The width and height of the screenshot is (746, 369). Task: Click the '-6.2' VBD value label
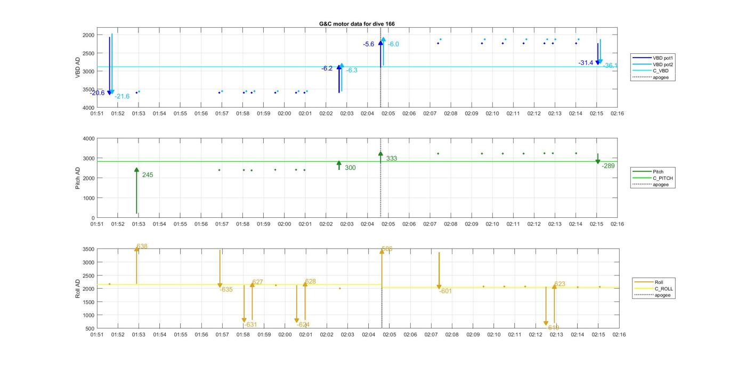point(327,69)
